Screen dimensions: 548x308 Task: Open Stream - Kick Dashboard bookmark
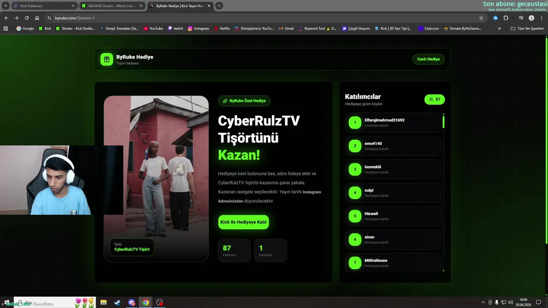point(75,29)
